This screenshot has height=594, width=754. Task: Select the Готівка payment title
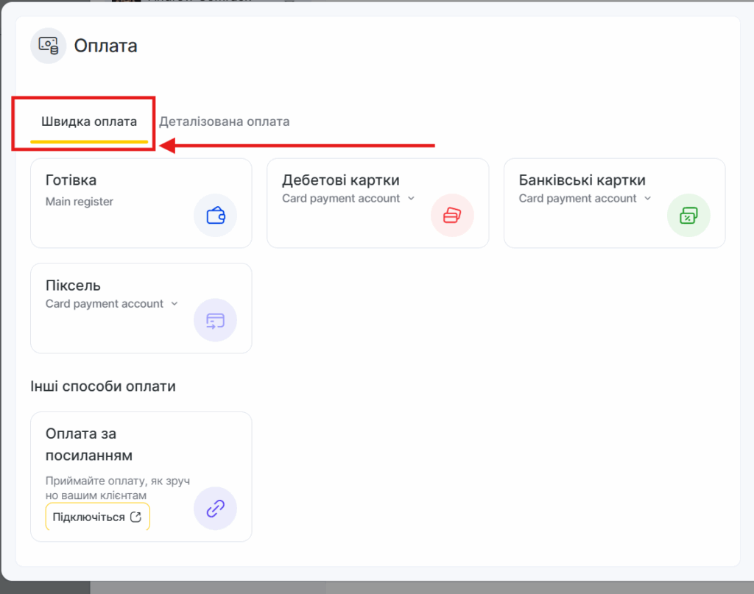[71, 180]
